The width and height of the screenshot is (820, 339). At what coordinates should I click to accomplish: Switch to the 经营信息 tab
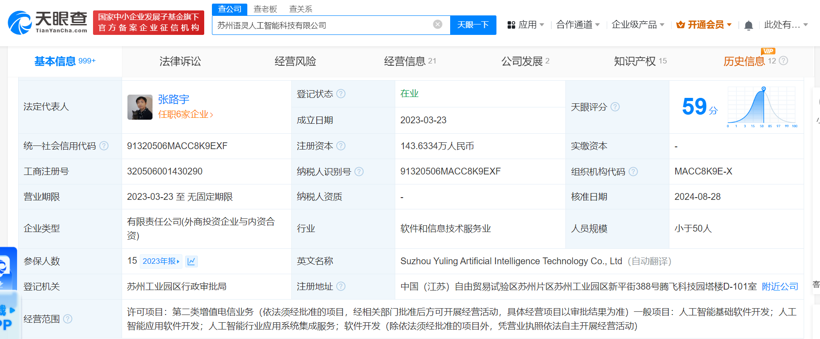coord(410,61)
